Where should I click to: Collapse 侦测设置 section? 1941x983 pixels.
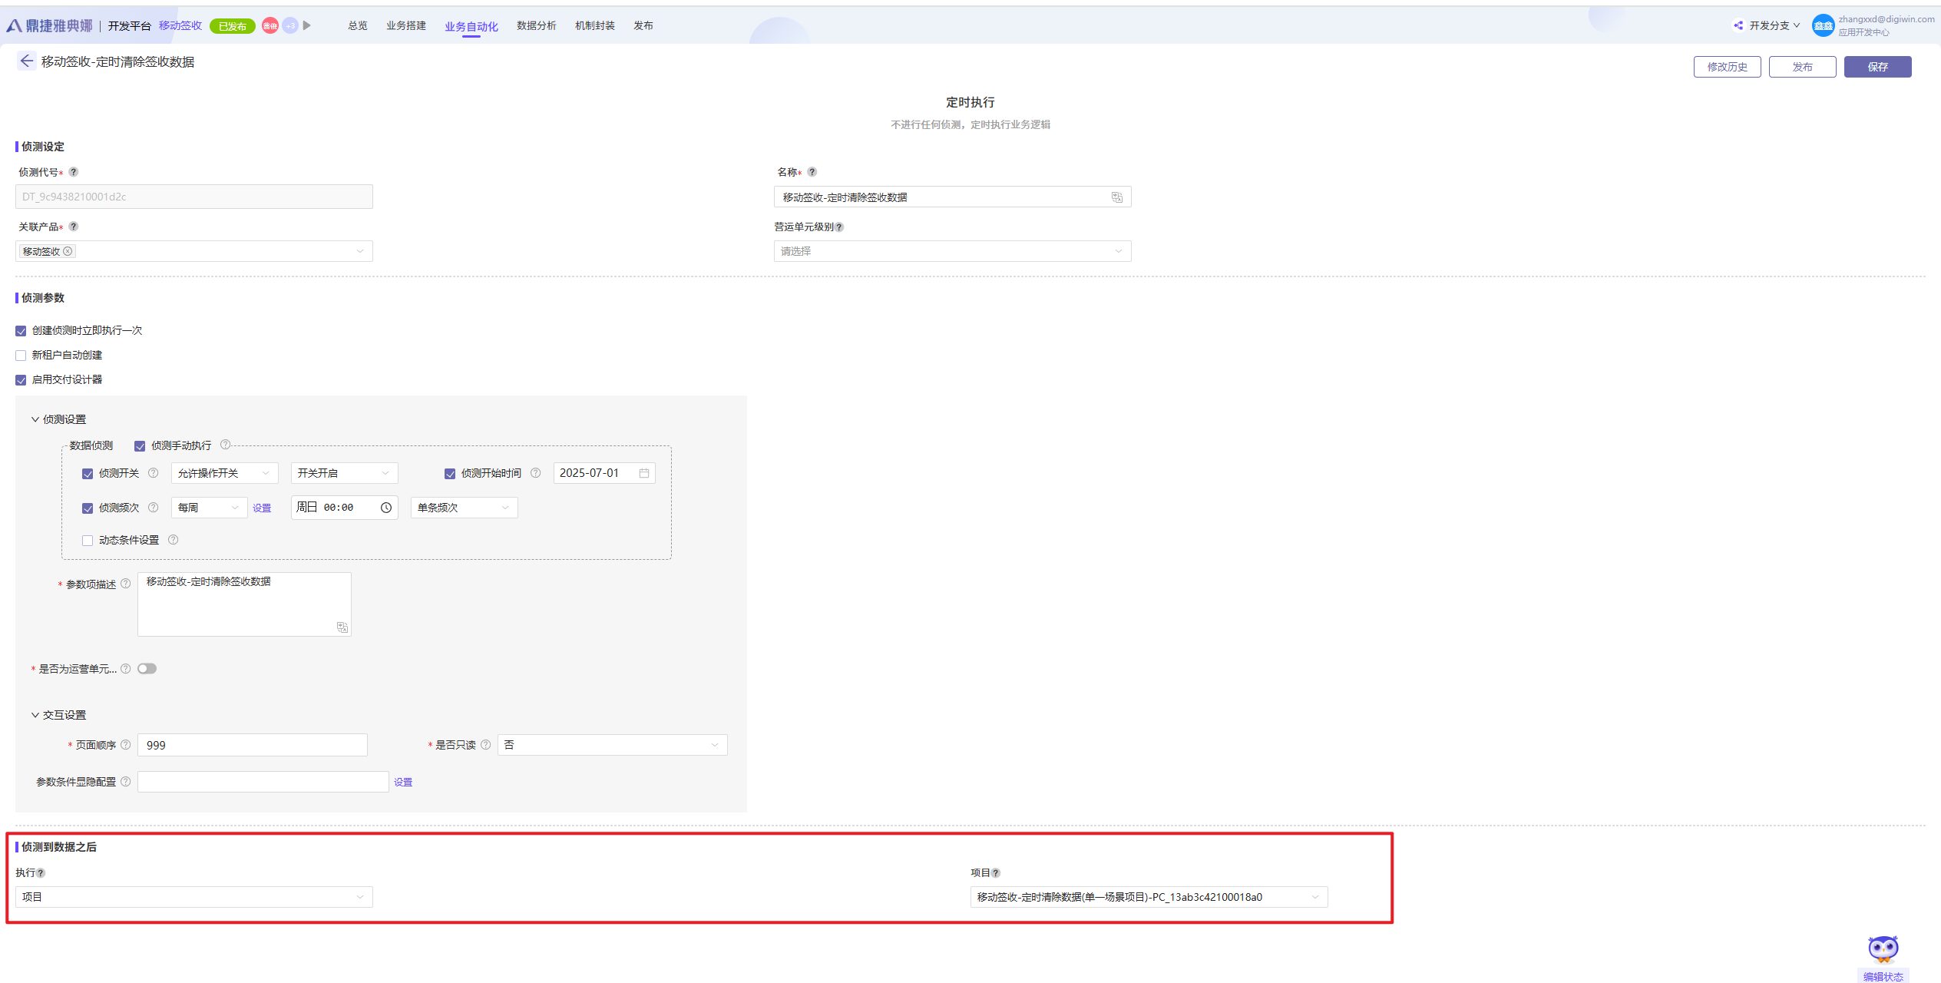click(35, 419)
